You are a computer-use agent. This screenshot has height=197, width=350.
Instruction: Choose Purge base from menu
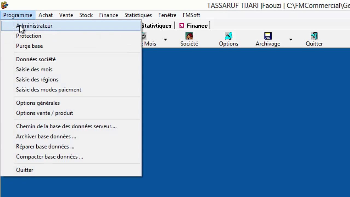tap(71, 46)
